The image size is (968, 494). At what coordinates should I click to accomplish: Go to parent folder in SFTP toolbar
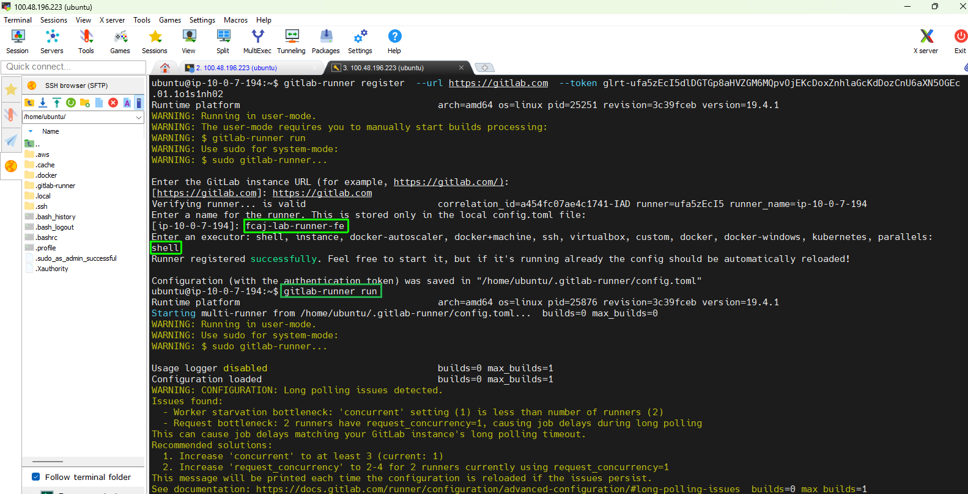click(x=29, y=103)
